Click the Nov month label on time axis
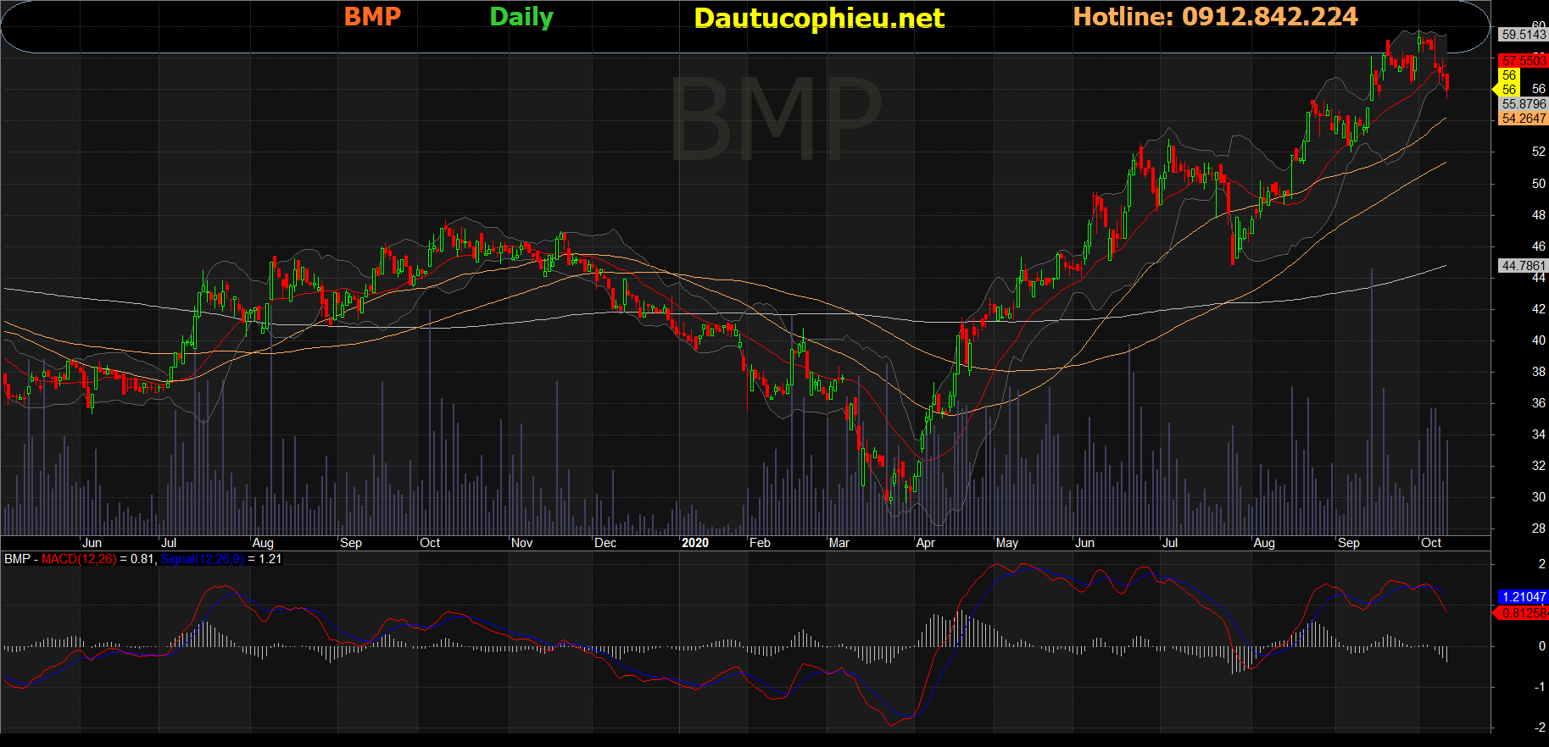The image size is (1549, 747). [521, 543]
